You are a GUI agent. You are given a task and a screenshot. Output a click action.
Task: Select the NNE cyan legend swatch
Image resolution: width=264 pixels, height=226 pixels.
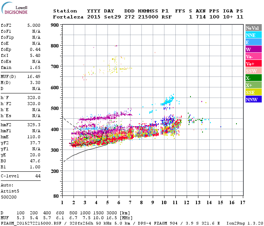point(253,35)
